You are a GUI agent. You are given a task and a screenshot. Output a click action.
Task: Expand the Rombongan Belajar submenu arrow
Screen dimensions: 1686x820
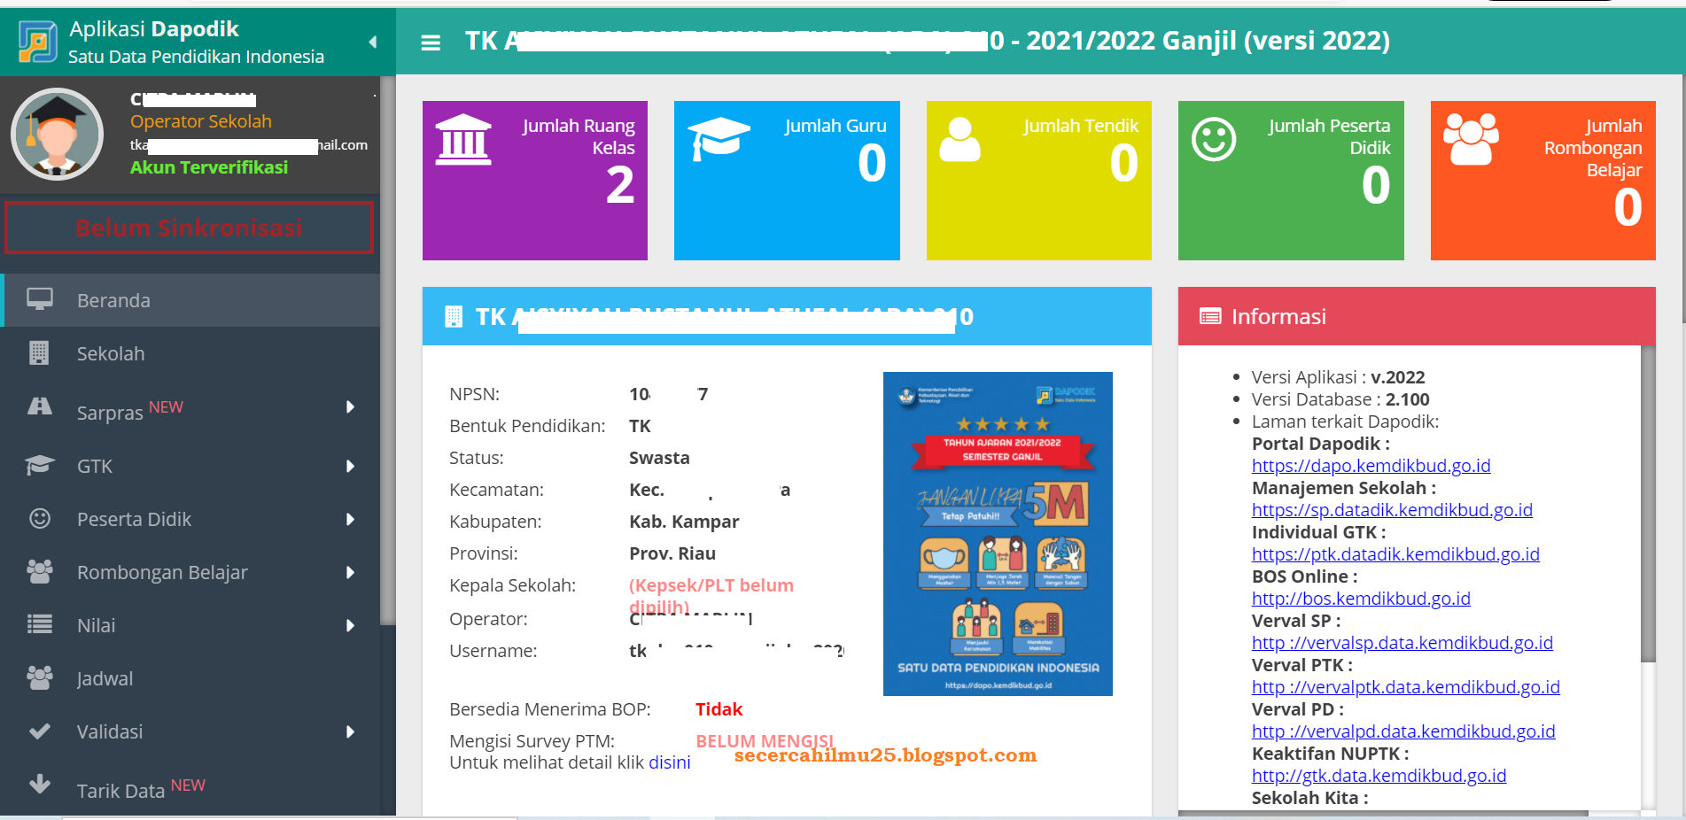coord(350,572)
